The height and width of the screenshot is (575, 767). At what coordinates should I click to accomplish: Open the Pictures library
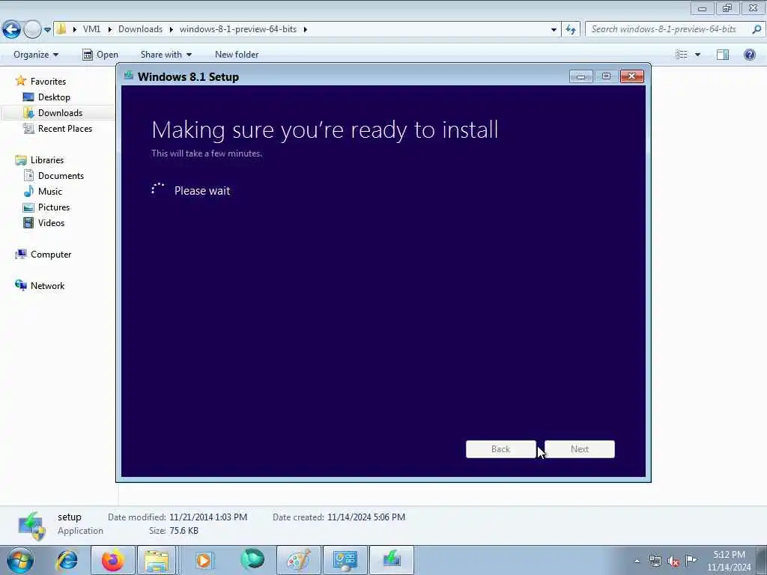point(54,207)
